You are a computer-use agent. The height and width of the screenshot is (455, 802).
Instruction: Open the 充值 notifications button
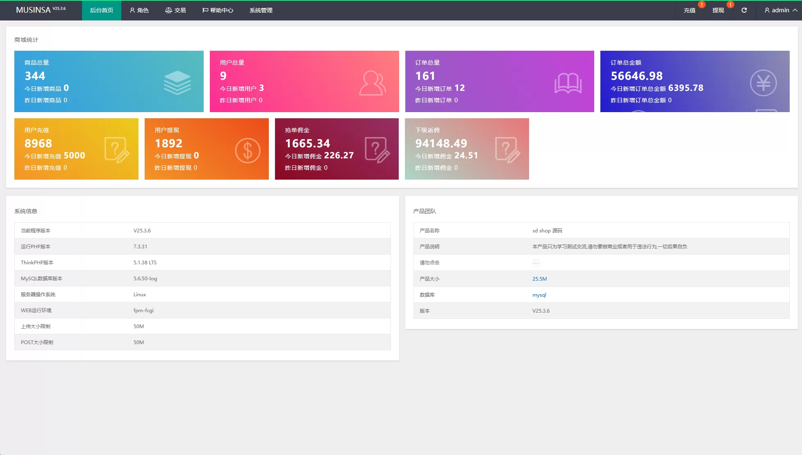coord(689,10)
